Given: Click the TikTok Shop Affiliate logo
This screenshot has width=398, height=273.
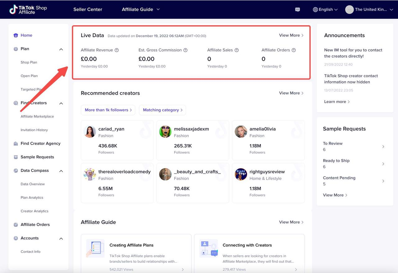Looking at the screenshot, I should click(28, 9).
